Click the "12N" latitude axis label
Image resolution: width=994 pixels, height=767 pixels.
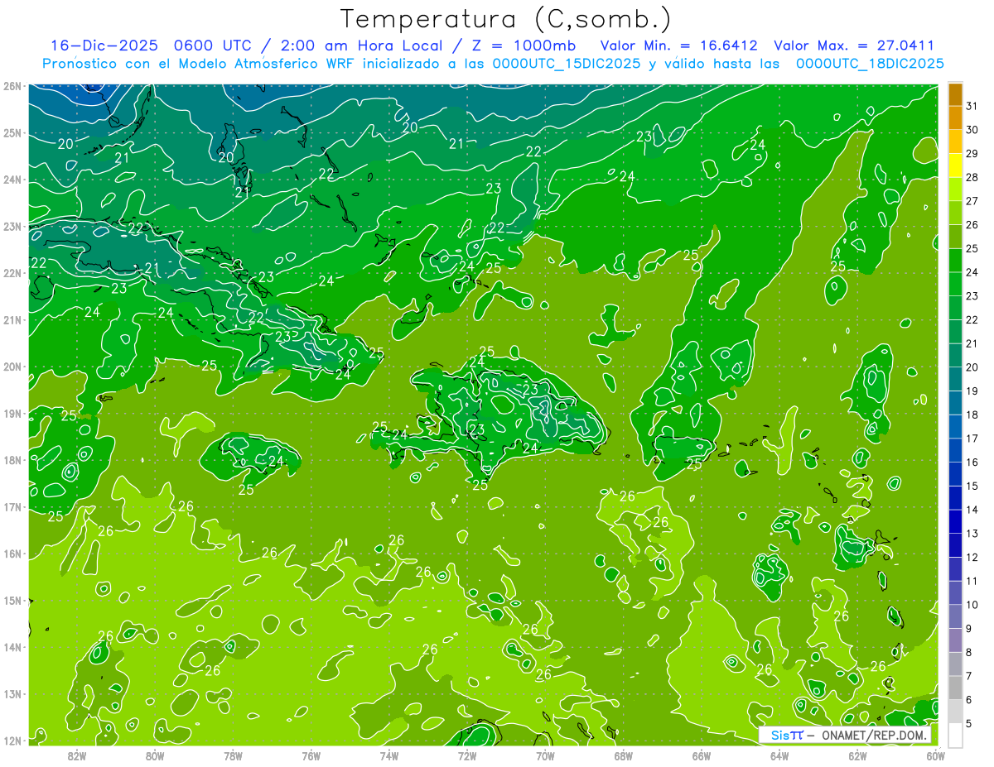[12, 741]
